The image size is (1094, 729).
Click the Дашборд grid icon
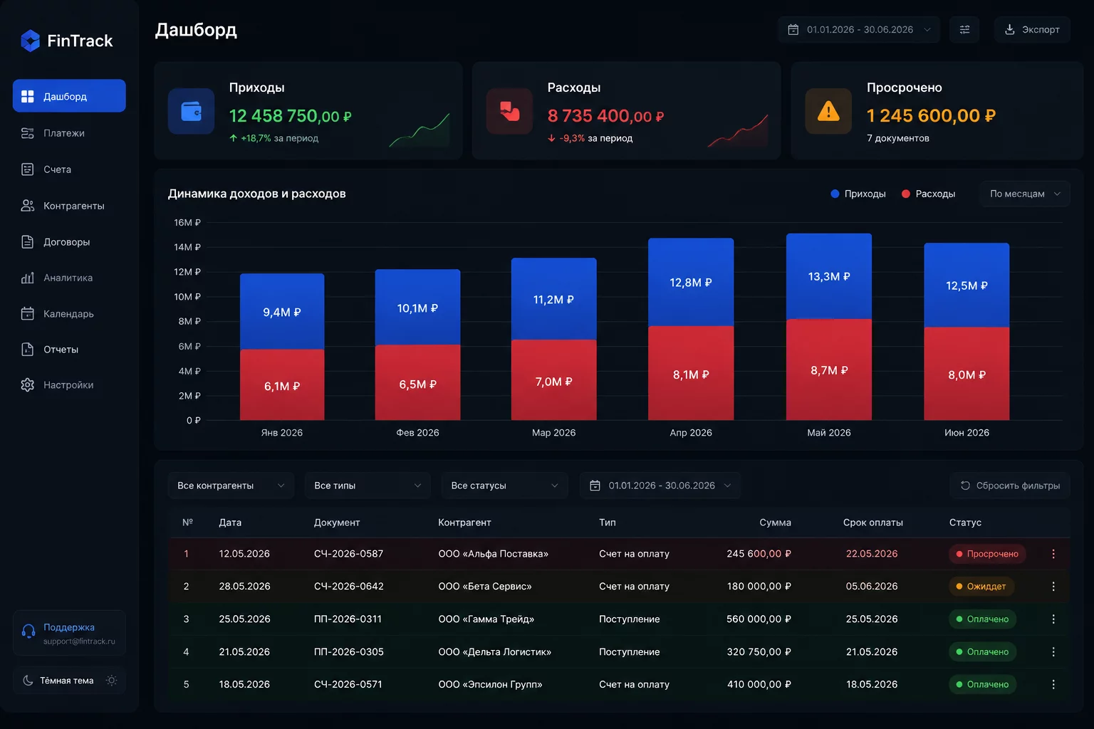pyautogui.click(x=28, y=96)
